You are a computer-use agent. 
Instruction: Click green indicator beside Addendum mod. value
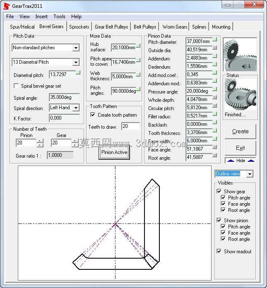(214, 81)
